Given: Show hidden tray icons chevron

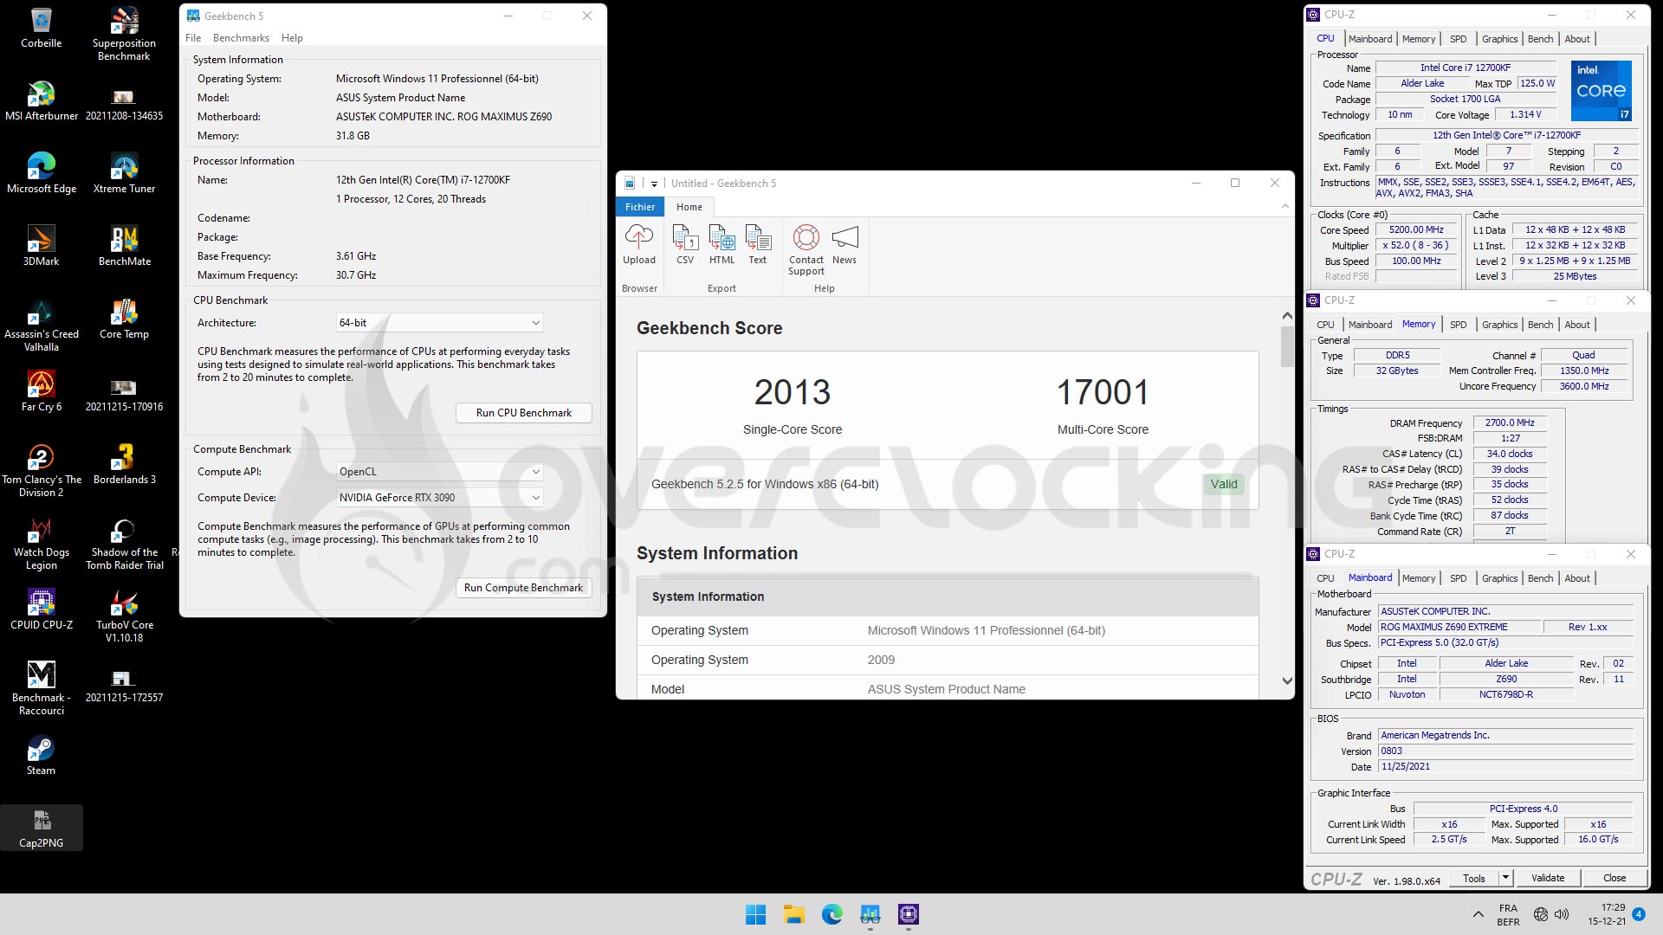Looking at the screenshot, I should pyautogui.click(x=1478, y=914).
